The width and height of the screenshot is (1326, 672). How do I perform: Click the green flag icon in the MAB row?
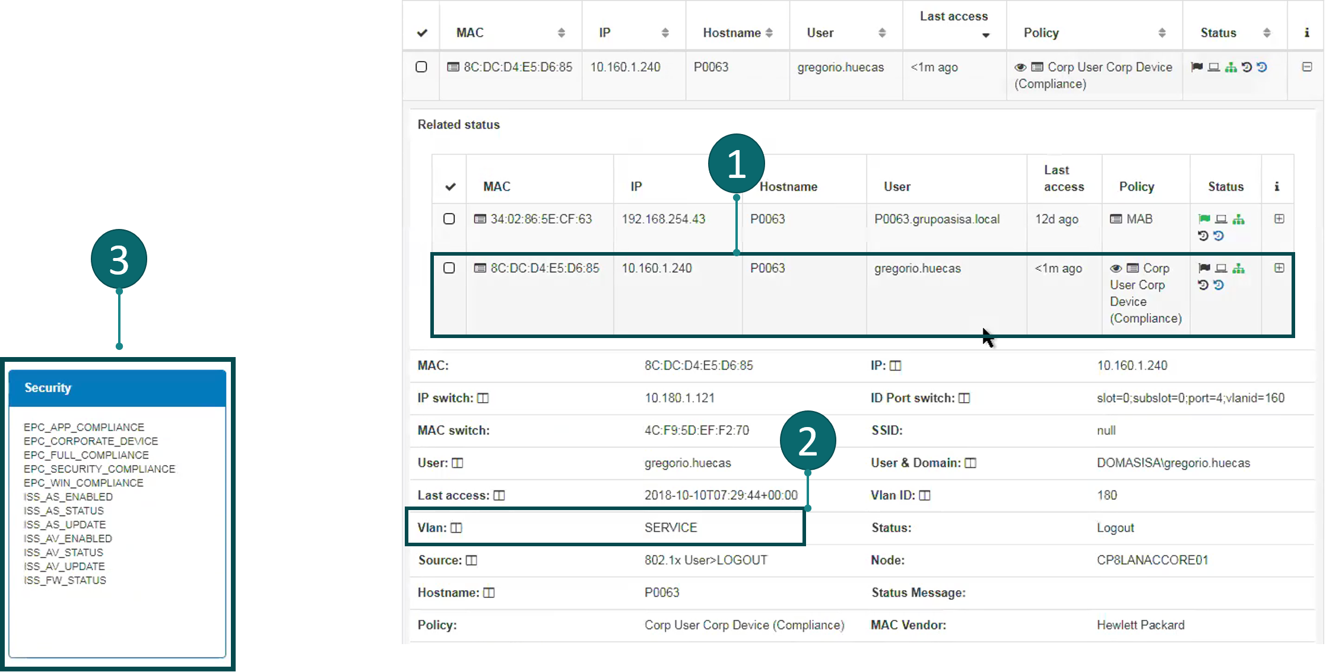coord(1204,219)
